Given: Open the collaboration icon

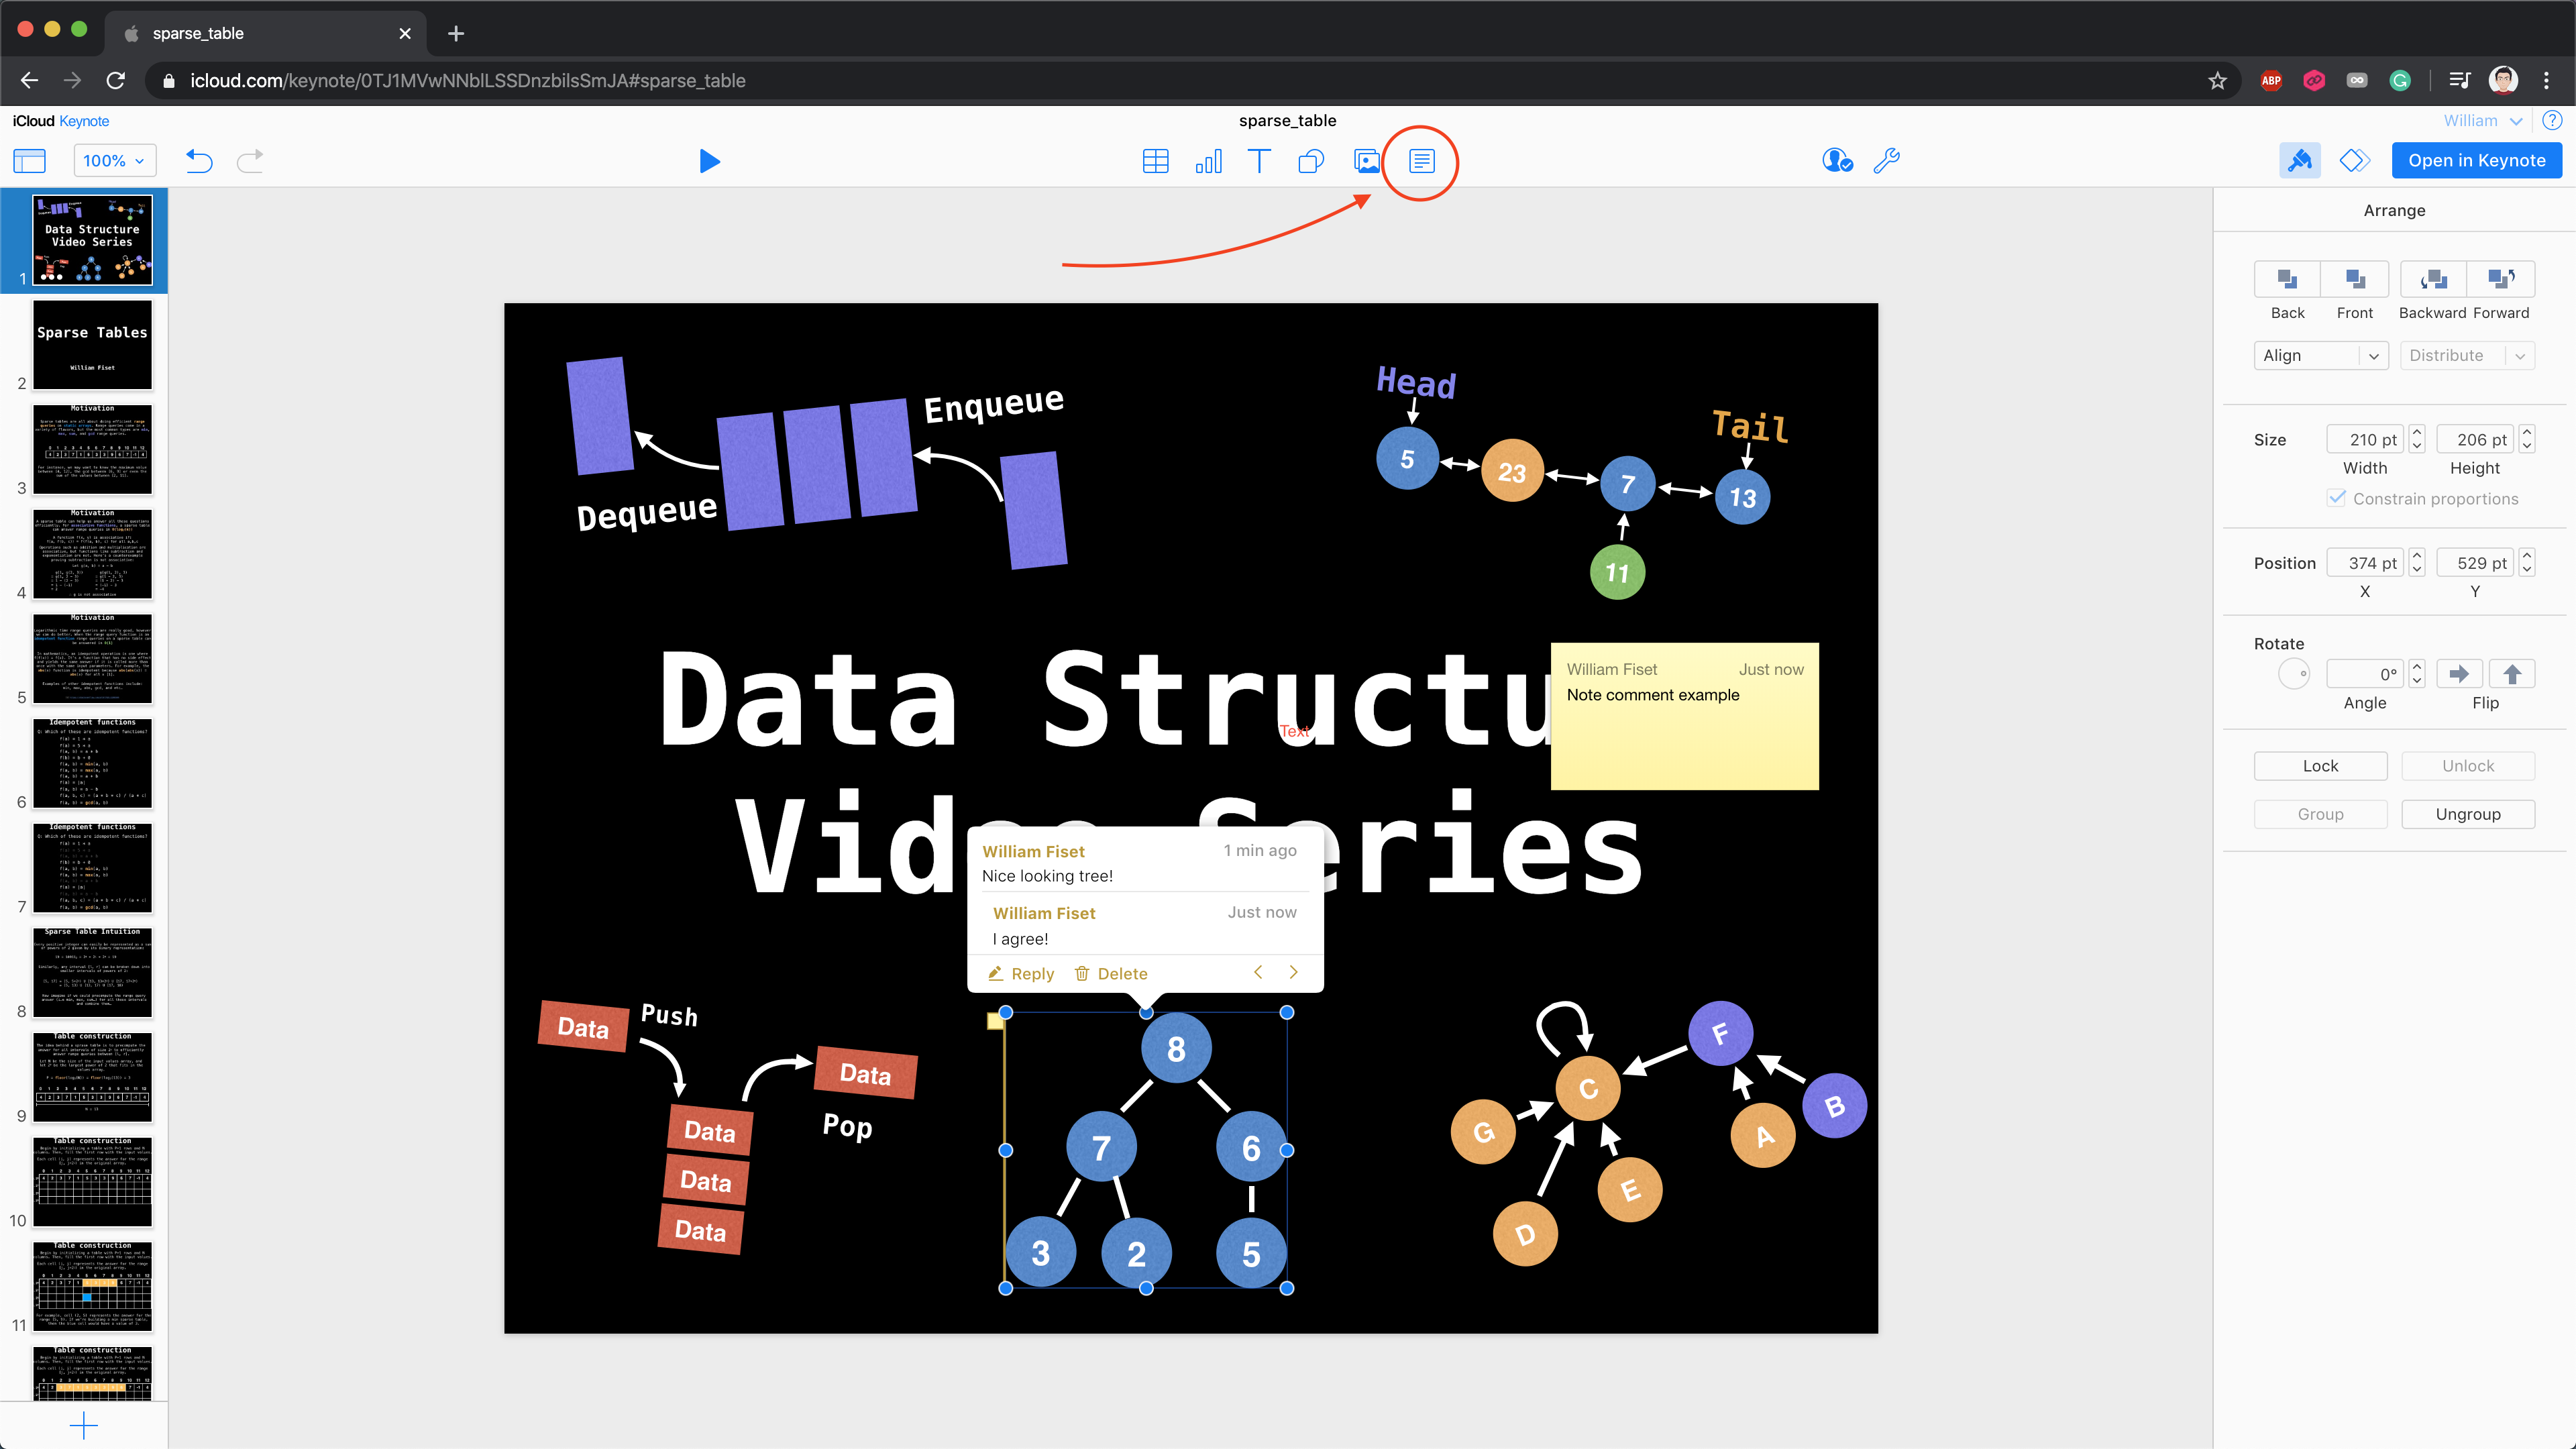Looking at the screenshot, I should [x=1836, y=161].
